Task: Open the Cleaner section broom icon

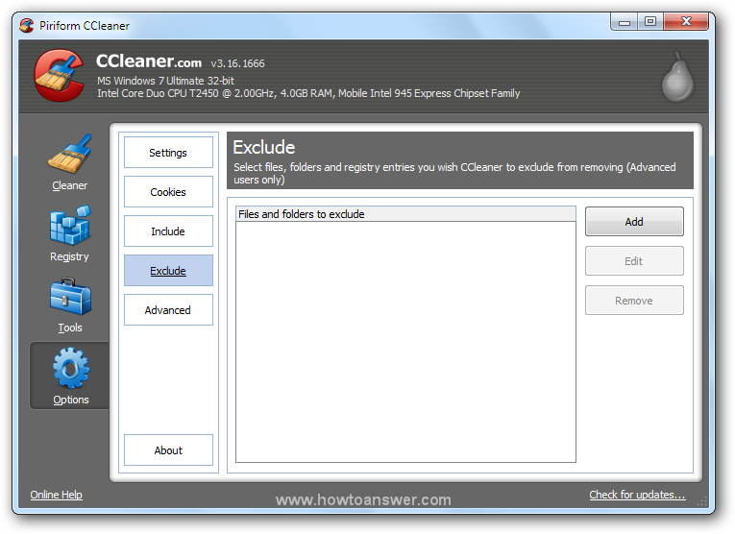Action: pos(70,154)
